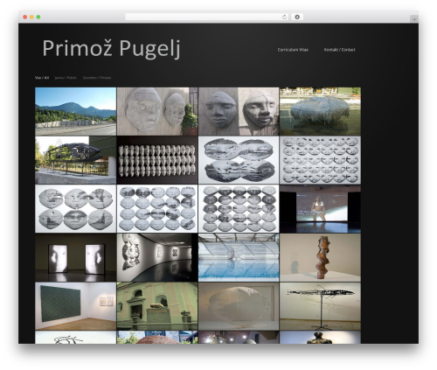Filter works by Javno / Public
Viewport: 437px width, 370px height.
click(x=66, y=78)
